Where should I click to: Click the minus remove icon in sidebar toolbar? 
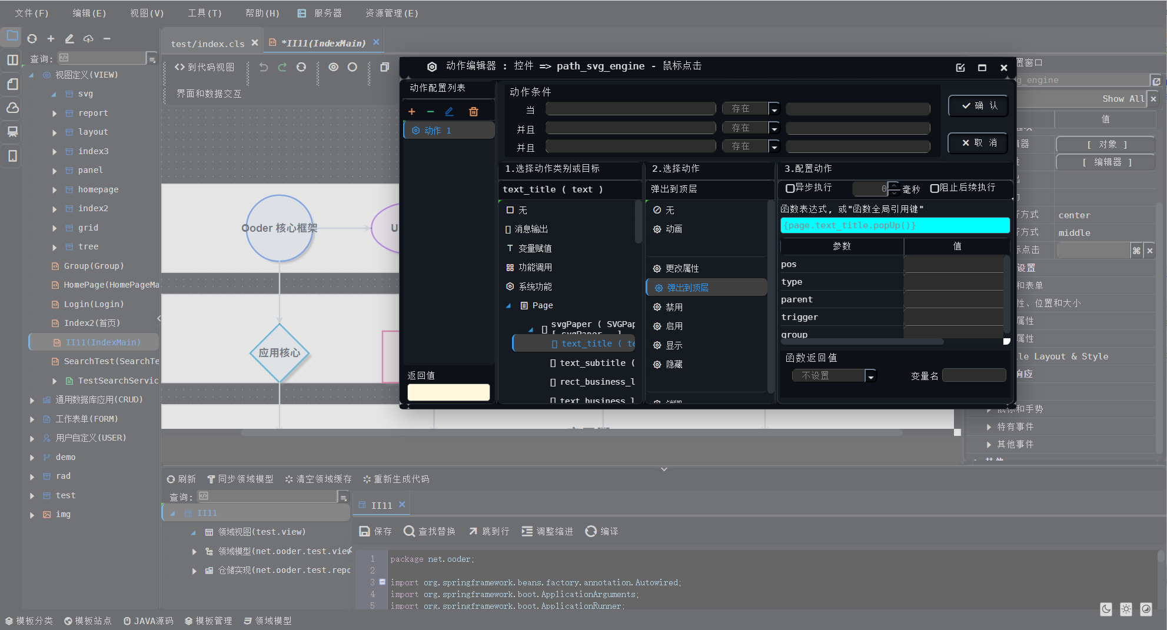pos(107,39)
